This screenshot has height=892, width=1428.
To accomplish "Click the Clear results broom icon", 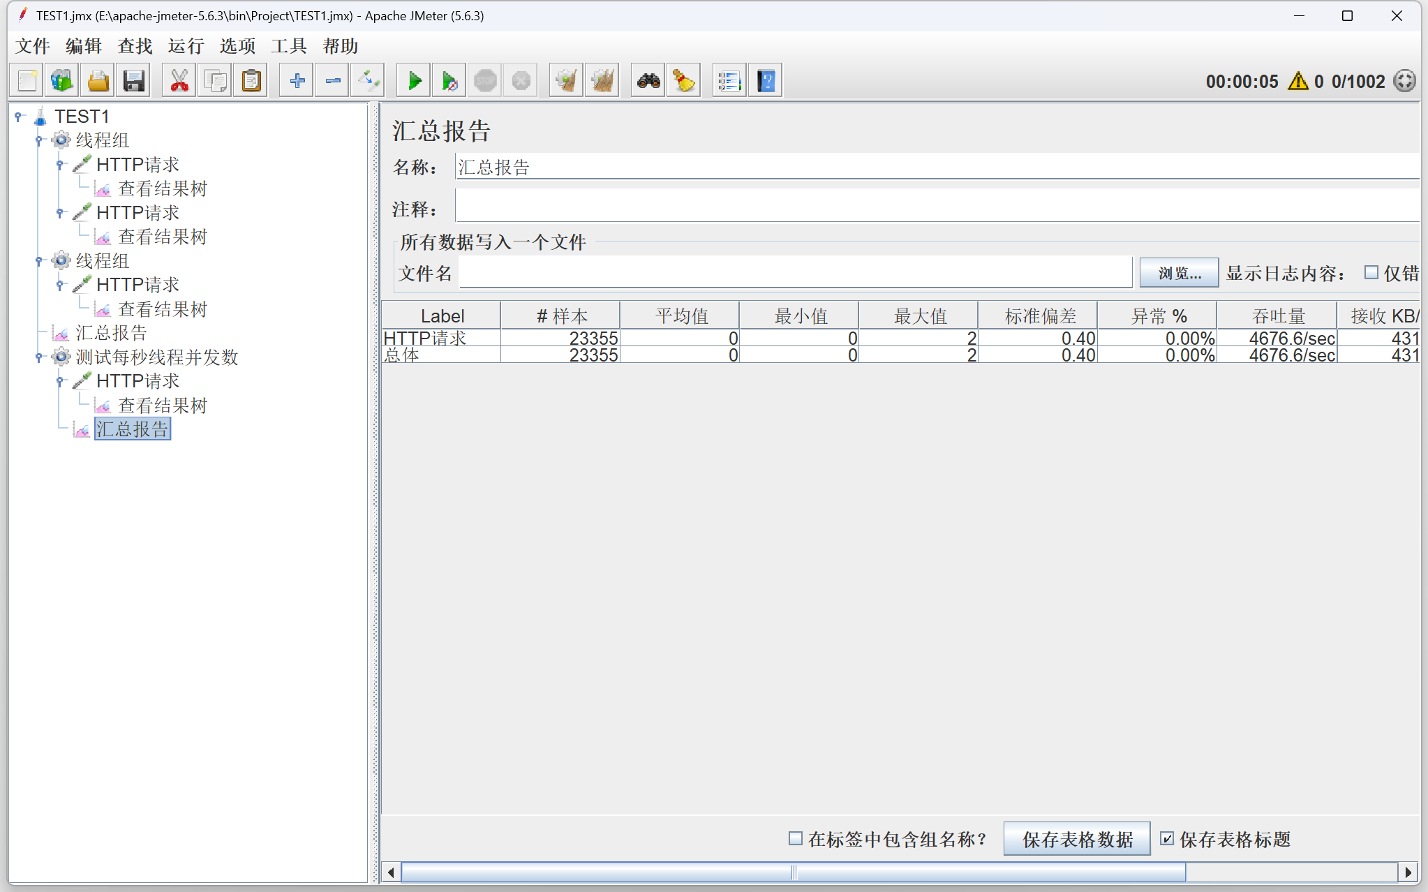I will point(567,81).
